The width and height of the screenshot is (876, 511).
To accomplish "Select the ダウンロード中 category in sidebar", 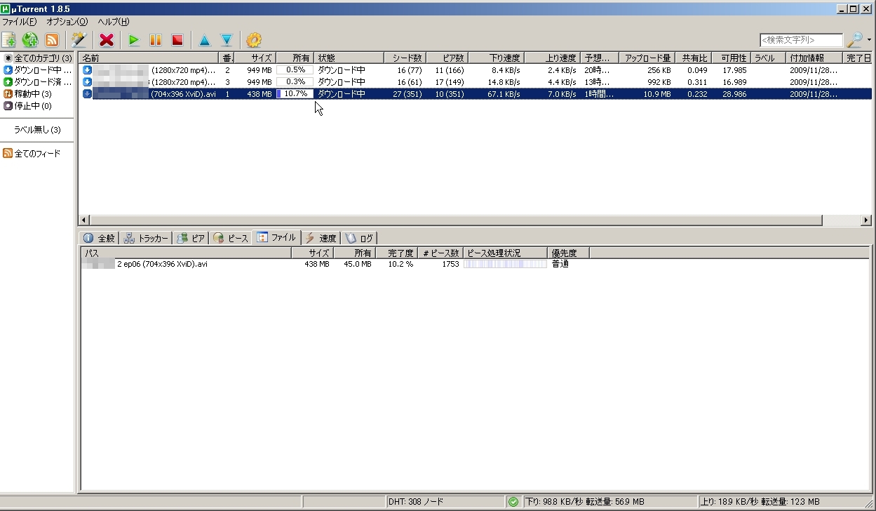I will [x=38, y=70].
